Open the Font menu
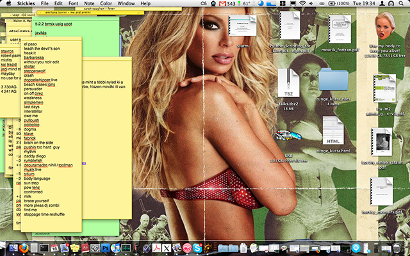The width and height of the screenshot is (410, 256). (x=73, y=3)
